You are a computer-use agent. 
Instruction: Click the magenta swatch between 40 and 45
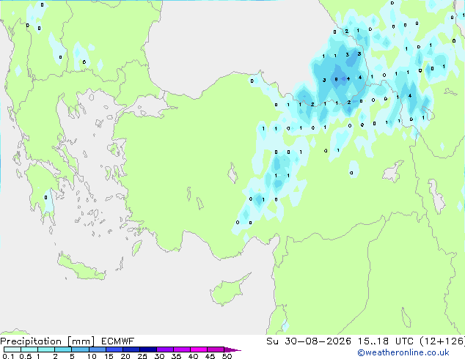[x=199, y=349]
